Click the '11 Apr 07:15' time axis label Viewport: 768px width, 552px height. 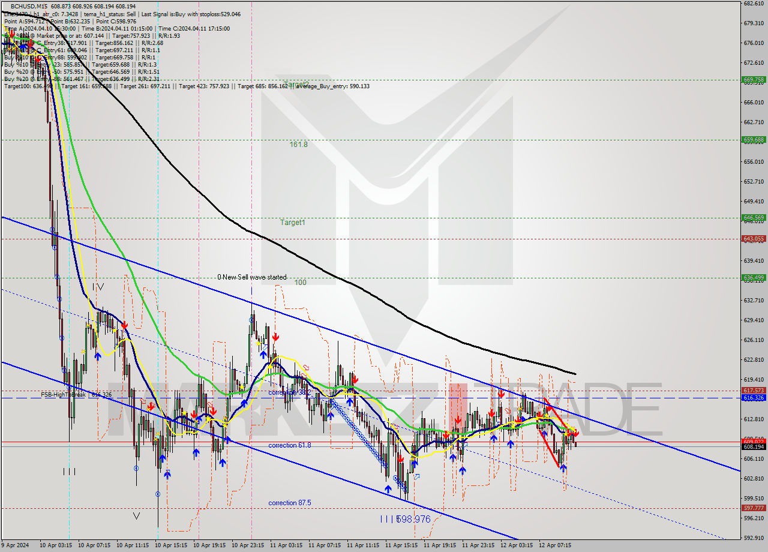click(x=323, y=545)
